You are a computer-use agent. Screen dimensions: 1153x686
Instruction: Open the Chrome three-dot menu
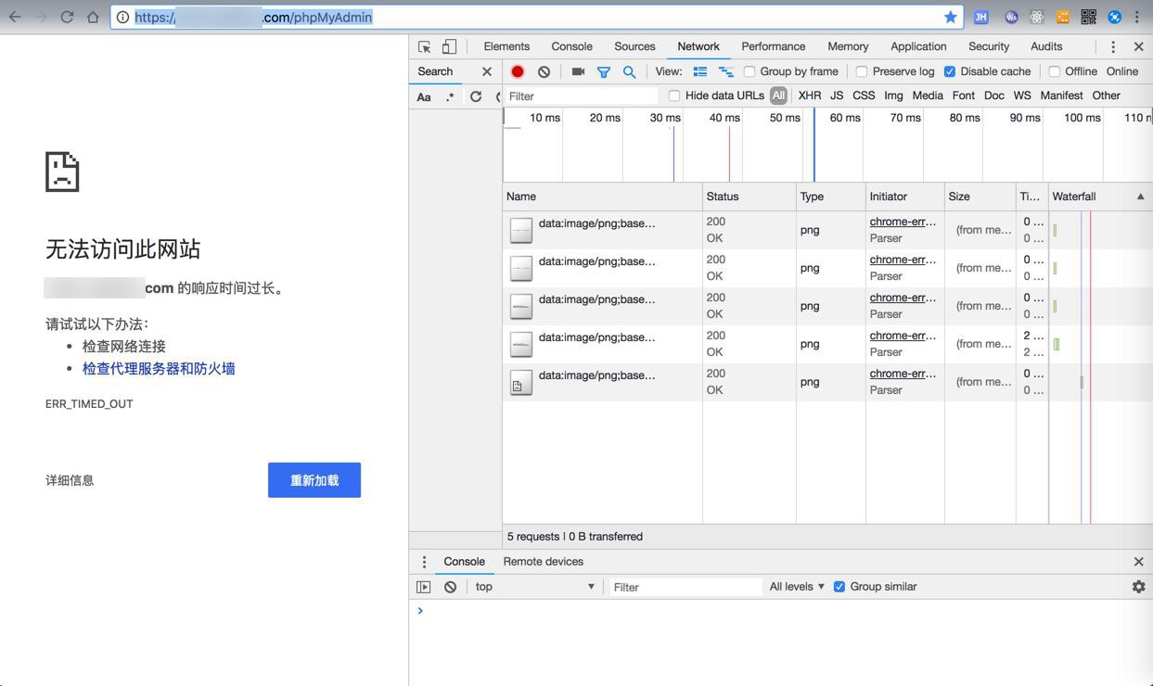[x=1137, y=17]
